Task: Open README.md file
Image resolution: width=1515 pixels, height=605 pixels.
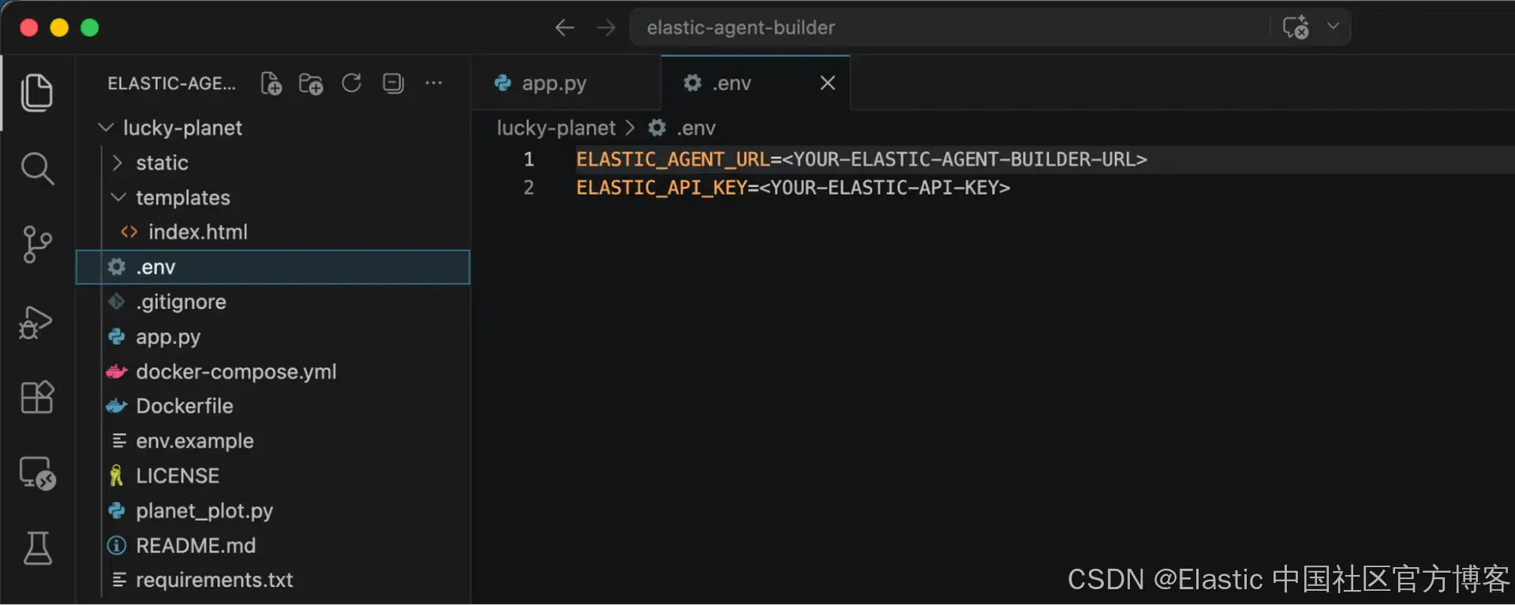Action: (x=273, y=545)
